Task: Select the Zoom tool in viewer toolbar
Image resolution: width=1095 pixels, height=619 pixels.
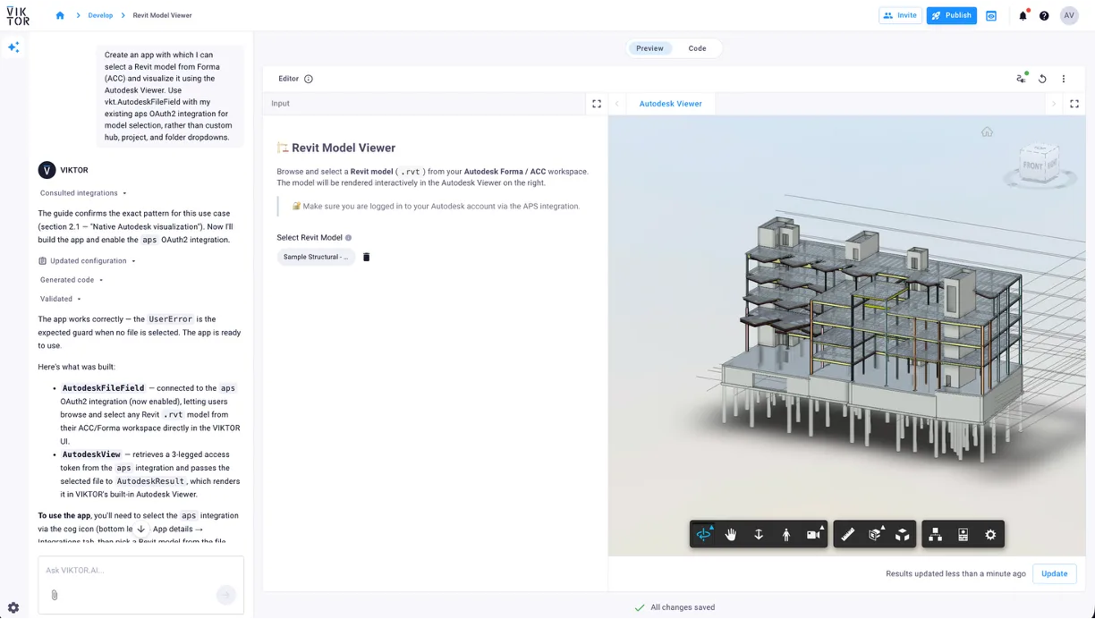Action: tap(759, 534)
